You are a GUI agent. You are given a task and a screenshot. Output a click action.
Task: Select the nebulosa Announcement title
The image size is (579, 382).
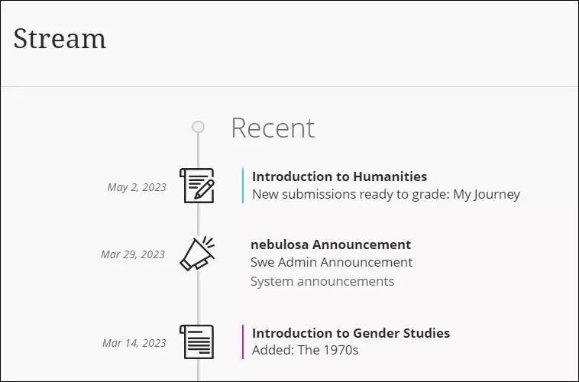click(331, 244)
